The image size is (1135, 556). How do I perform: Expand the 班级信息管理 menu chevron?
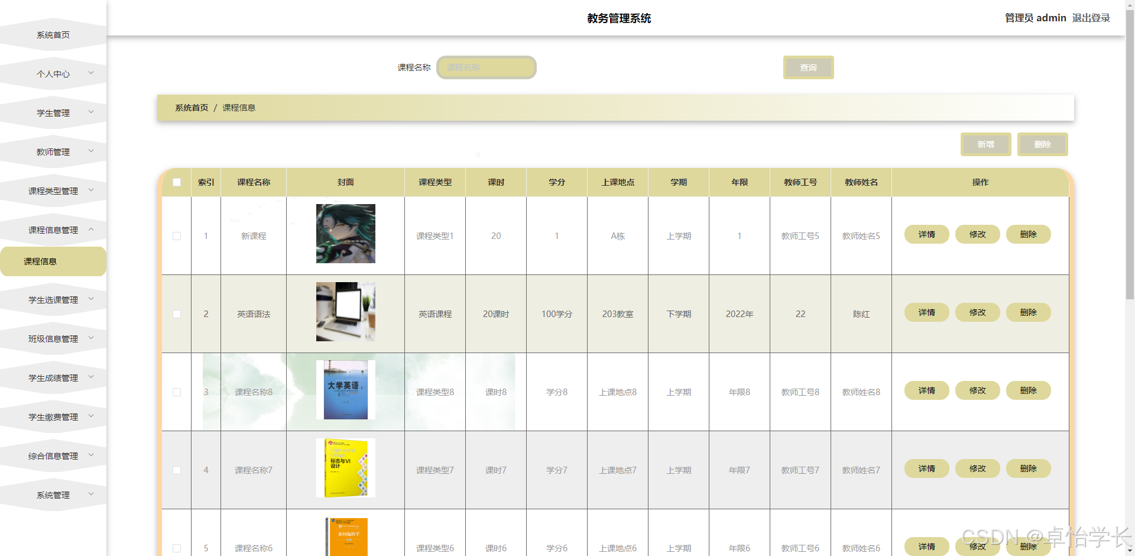click(x=91, y=338)
